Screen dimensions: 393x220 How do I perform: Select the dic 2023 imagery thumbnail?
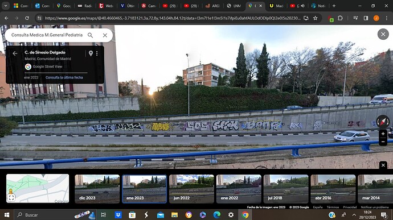point(97,189)
